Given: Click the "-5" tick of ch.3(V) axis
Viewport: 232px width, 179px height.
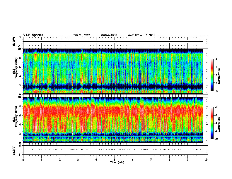Looking at the screenshot, I should coord(19,155).
